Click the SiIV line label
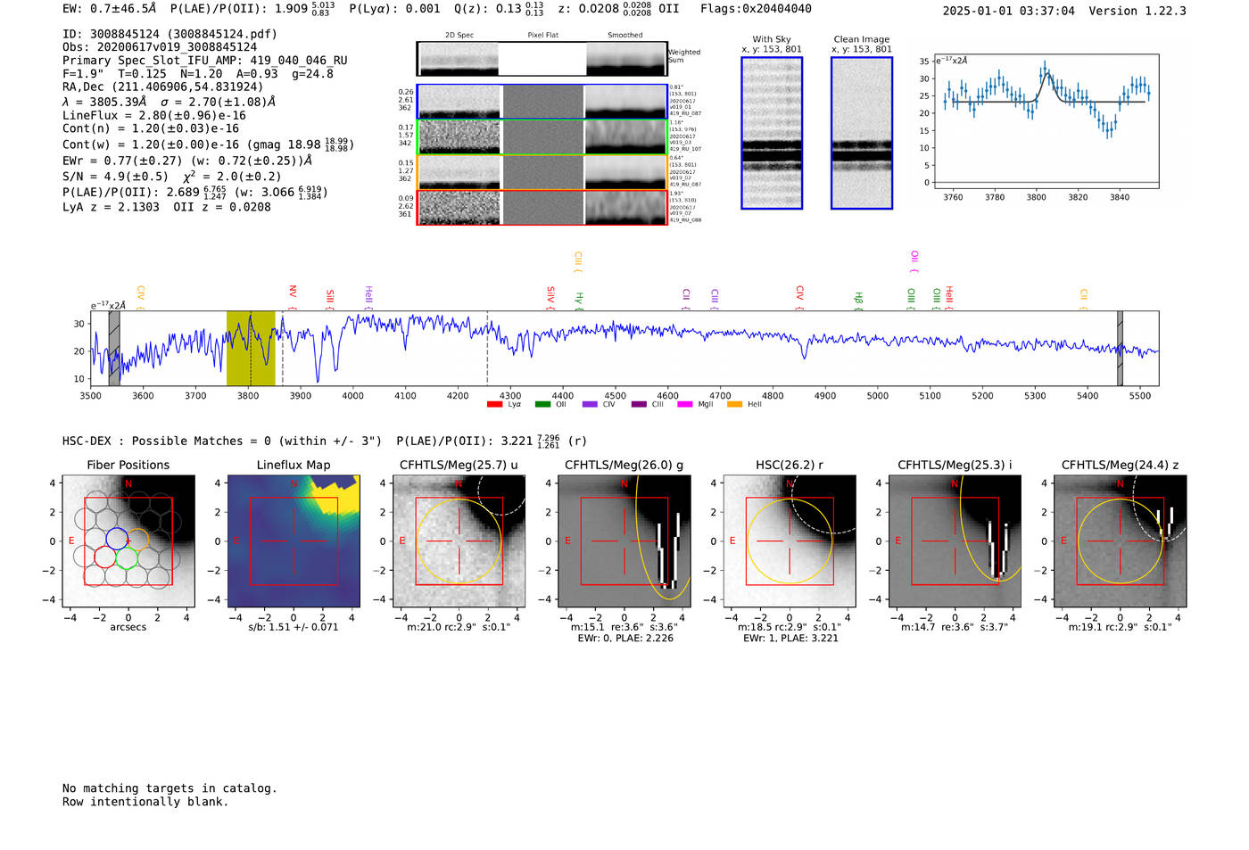The image size is (1249, 850). point(550,296)
